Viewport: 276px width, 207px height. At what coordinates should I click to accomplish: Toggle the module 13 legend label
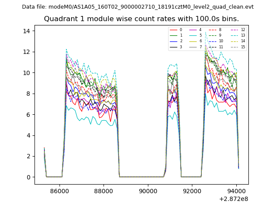pyautogui.click(x=243, y=35)
